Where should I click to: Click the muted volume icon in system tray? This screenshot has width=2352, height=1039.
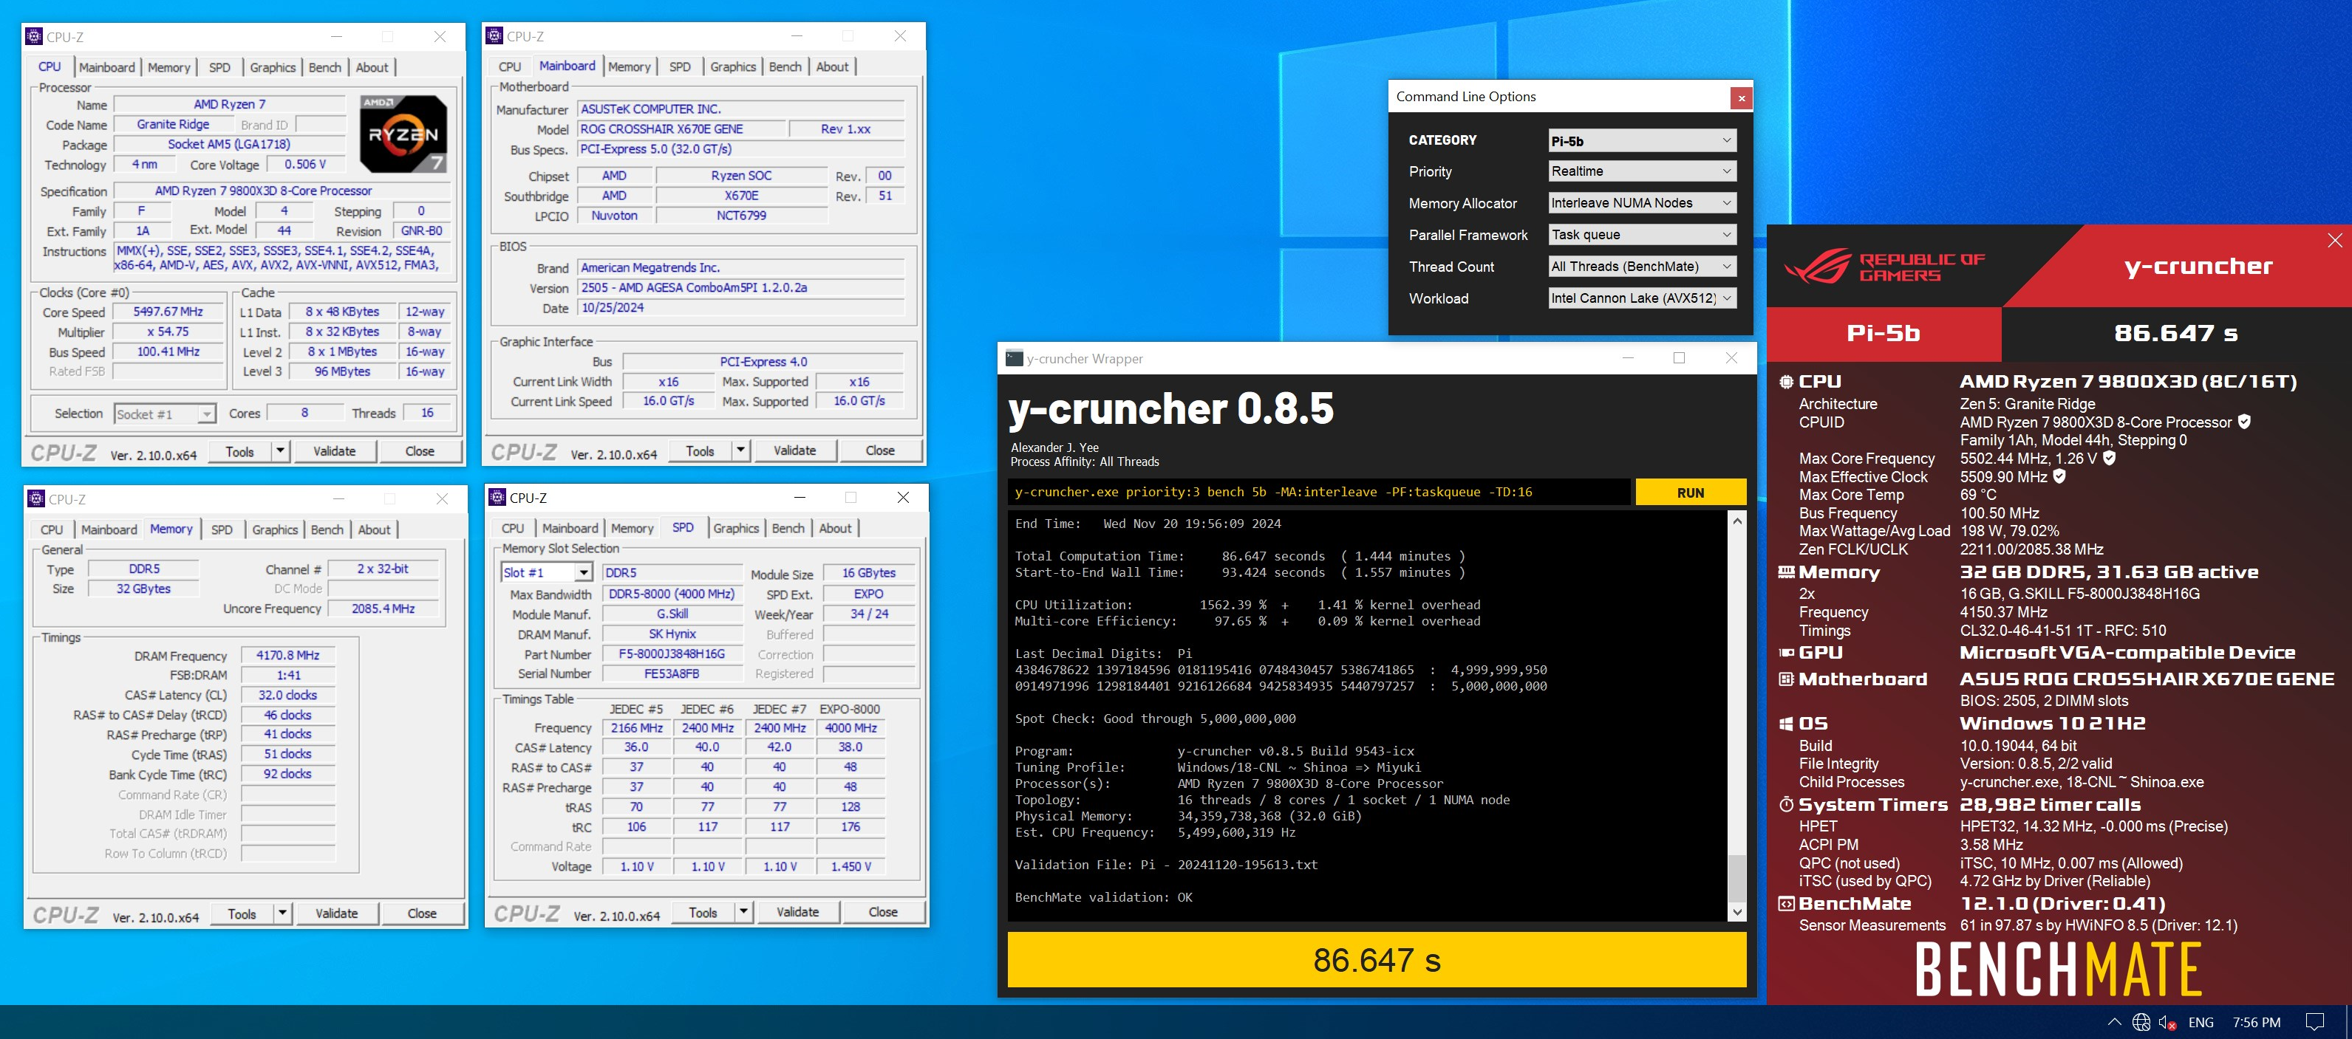tap(2167, 1023)
